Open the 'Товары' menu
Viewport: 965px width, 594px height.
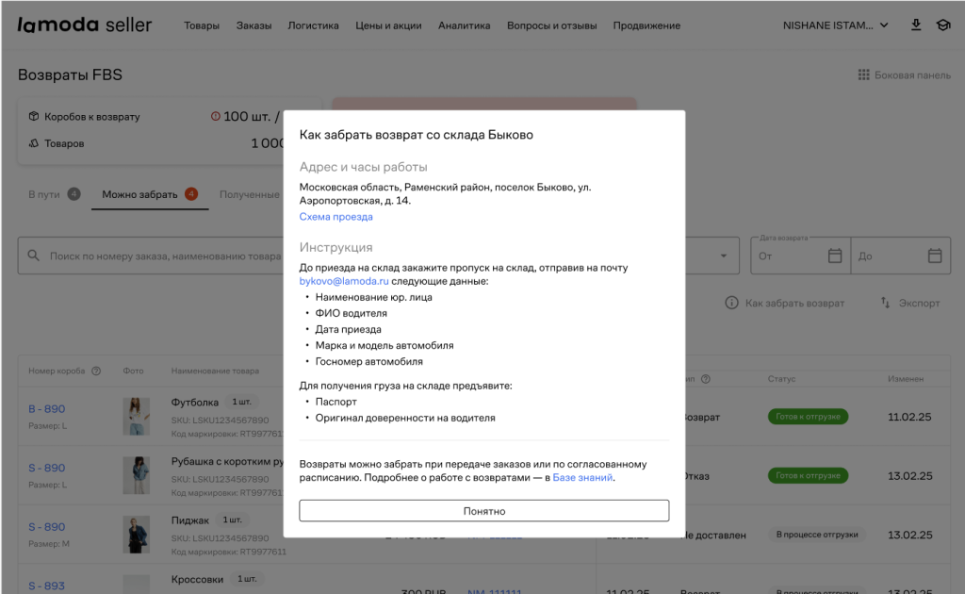[x=202, y=25]
